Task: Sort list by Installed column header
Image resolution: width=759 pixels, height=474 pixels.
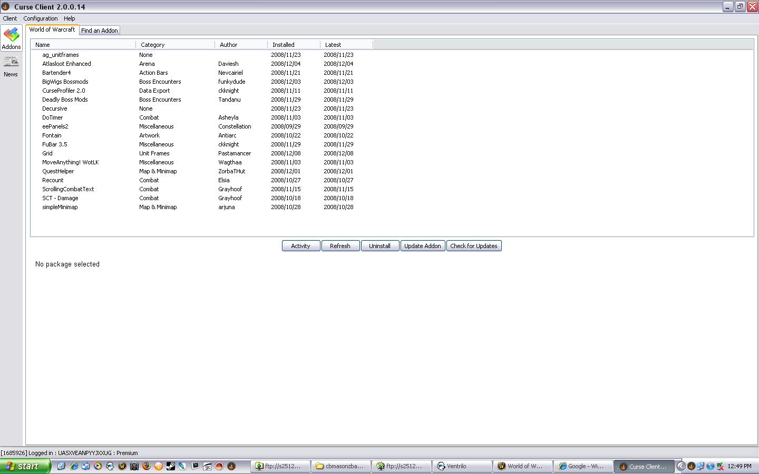Action: (x=284, y=45)
